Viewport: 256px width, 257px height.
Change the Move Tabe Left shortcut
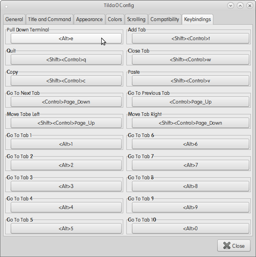[66, 123]
